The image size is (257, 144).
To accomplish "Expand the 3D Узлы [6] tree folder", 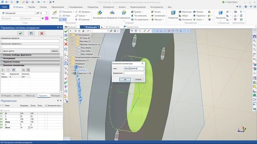I will coord(72,38).
